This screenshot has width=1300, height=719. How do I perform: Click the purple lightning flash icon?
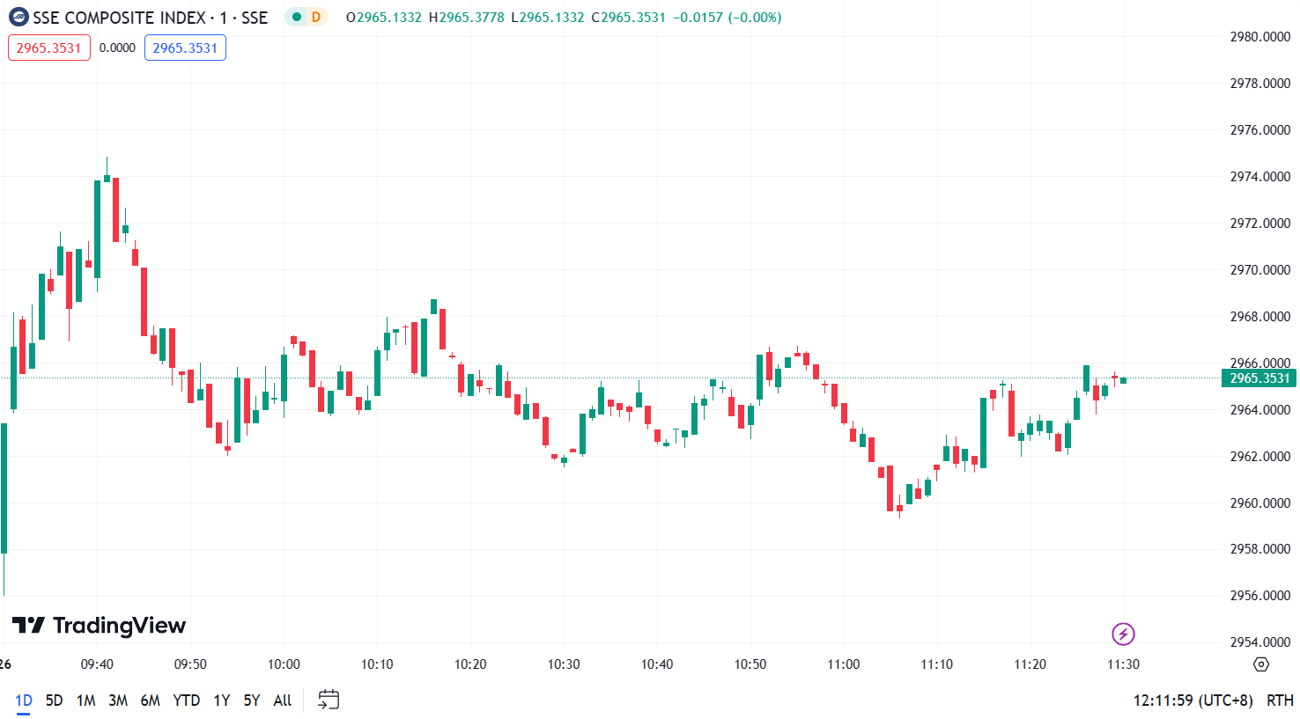tap(1123, 634)
